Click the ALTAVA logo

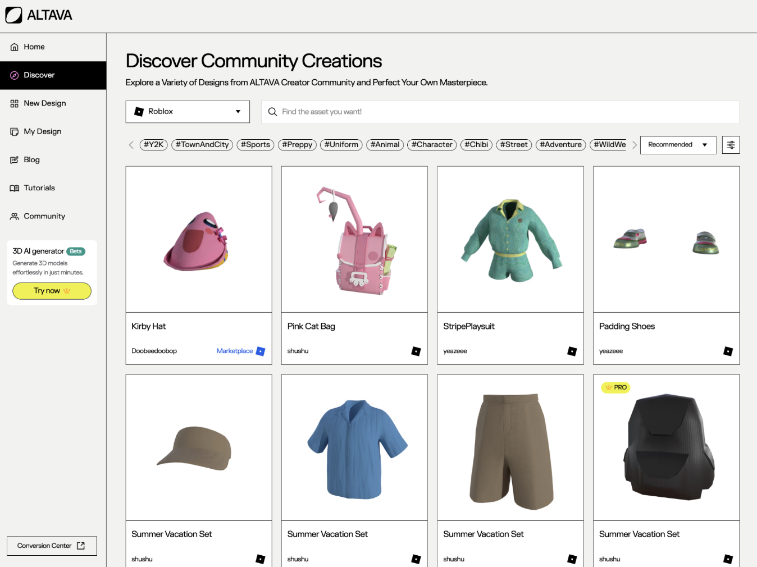click(x=39, y=15)
